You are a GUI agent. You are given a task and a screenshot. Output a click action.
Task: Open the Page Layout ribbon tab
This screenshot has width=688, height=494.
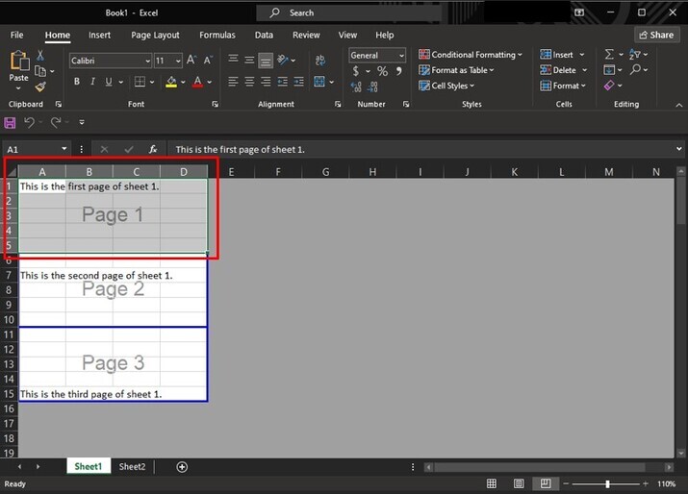pos(155,35)
